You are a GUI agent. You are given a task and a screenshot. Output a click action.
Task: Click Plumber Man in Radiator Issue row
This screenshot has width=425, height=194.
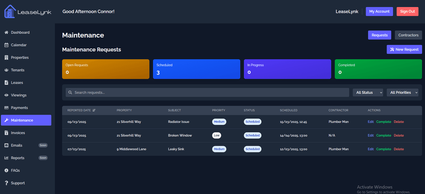click(338, 121)
